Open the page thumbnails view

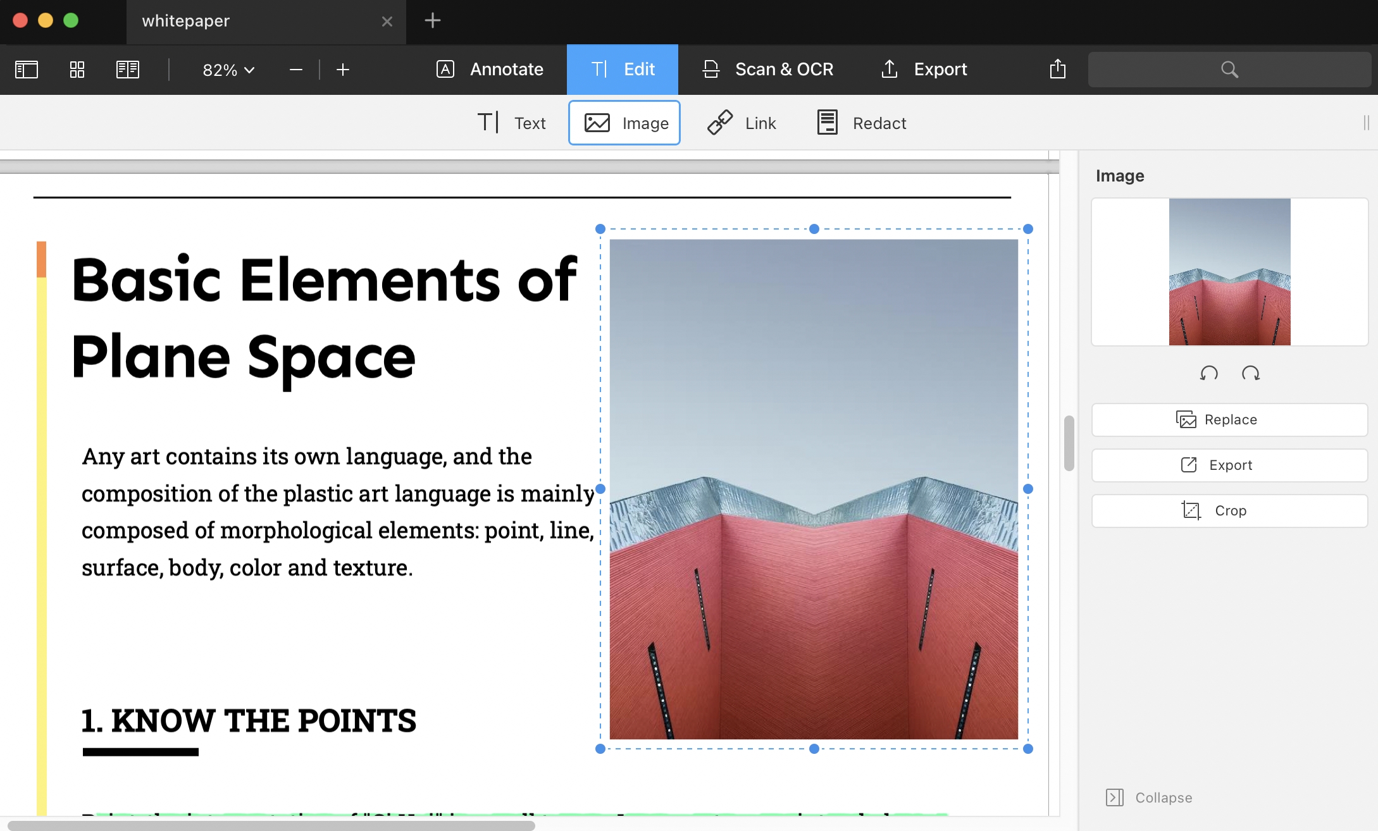(77, 70)
